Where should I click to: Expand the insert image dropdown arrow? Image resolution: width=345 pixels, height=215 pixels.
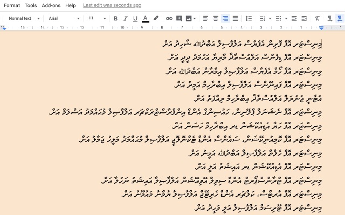tap(195, 18)
